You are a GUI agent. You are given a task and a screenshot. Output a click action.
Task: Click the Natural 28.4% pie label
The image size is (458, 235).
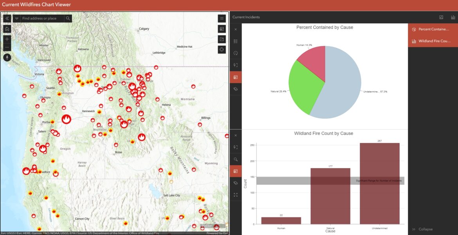[x=279, y=91]
